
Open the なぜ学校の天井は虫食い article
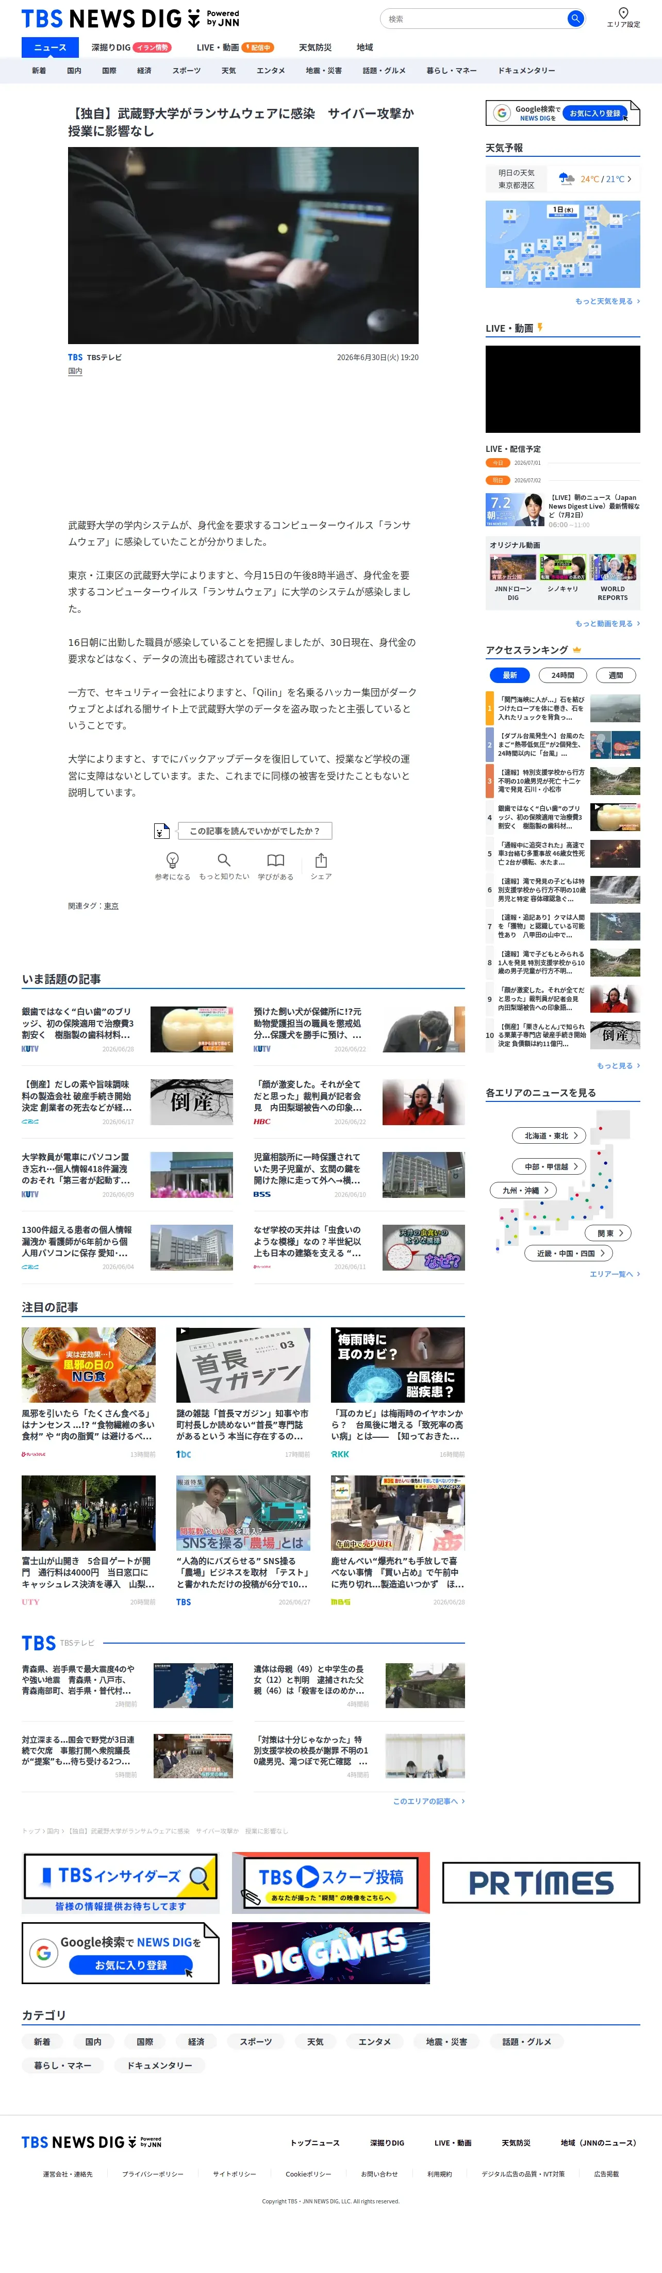360,1247
